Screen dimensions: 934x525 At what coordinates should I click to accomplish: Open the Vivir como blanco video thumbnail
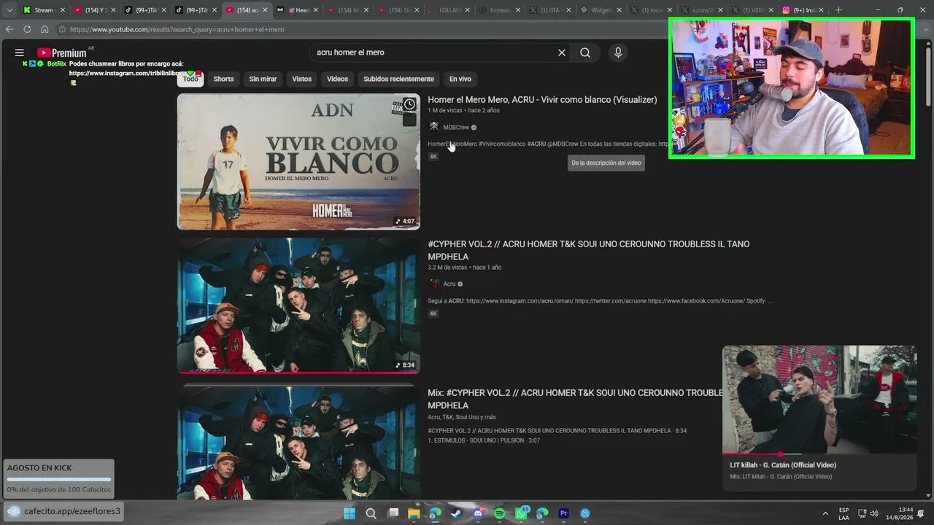[x=298, y=162]
